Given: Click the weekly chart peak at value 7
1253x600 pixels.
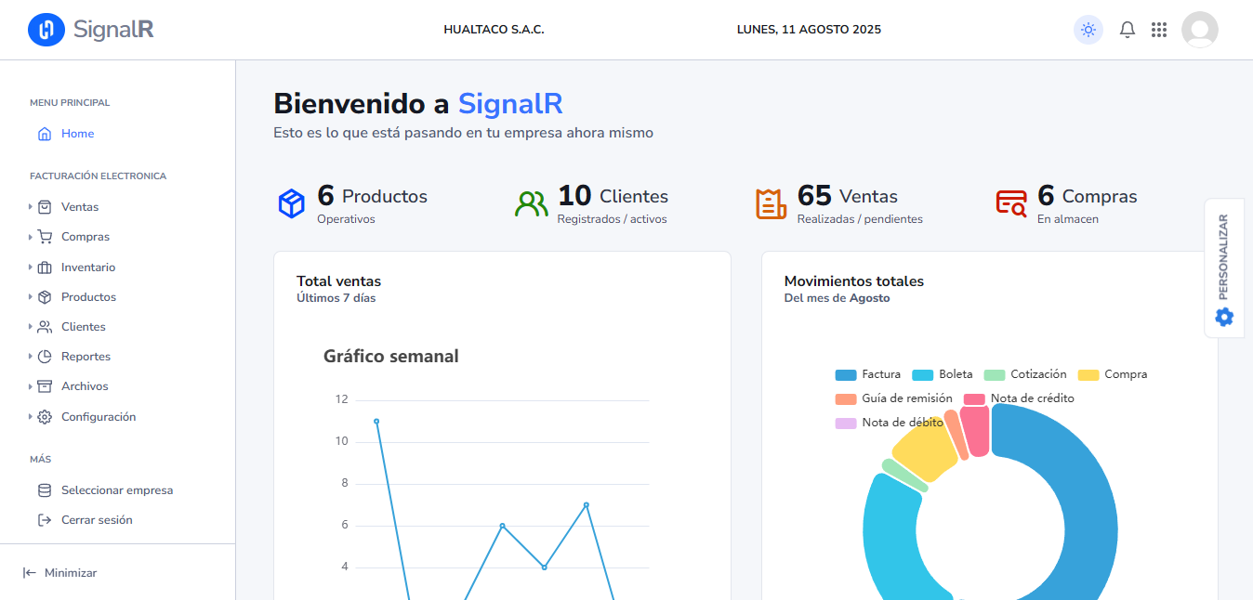Looking at the screenshot, I should 587,504.
